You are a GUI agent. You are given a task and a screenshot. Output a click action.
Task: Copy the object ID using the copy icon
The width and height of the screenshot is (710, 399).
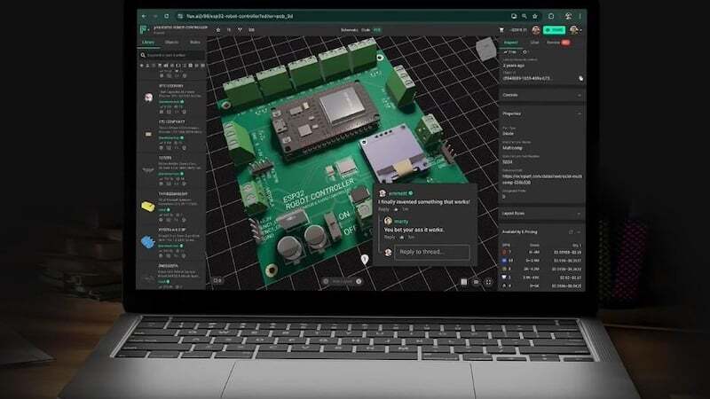pyautogui.click(x=580, y=78)
